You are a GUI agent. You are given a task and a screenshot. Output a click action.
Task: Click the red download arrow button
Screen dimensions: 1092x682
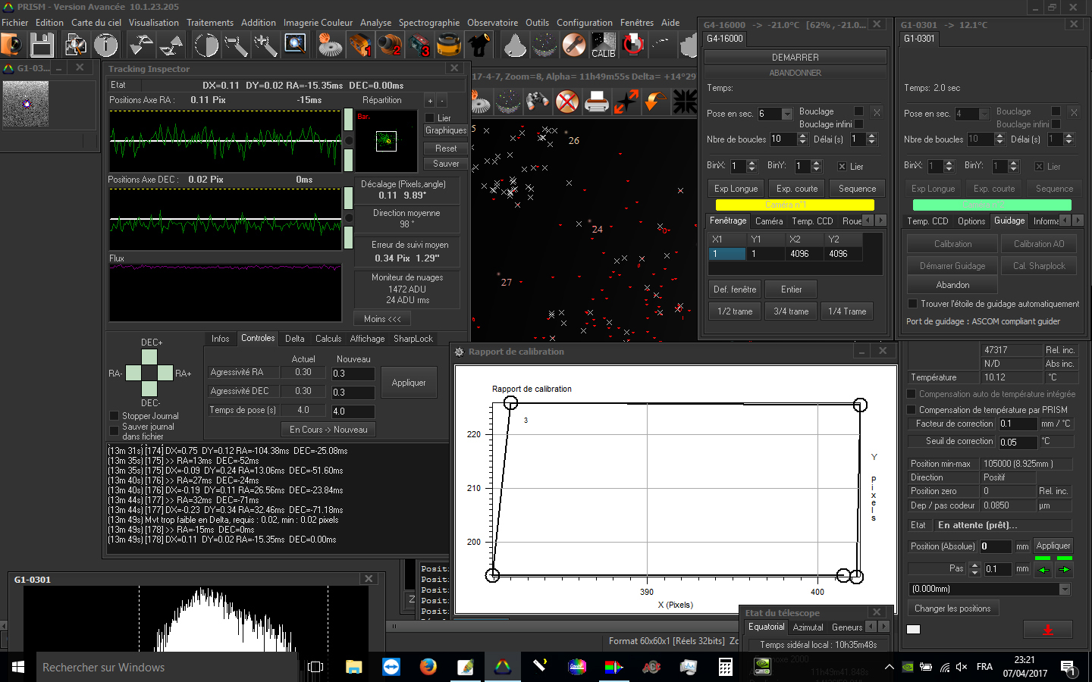coord(1047,630)
